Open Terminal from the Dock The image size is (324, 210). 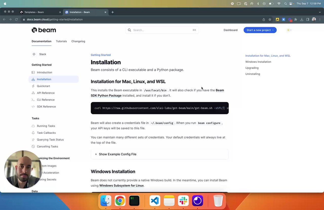coord(134,201)
